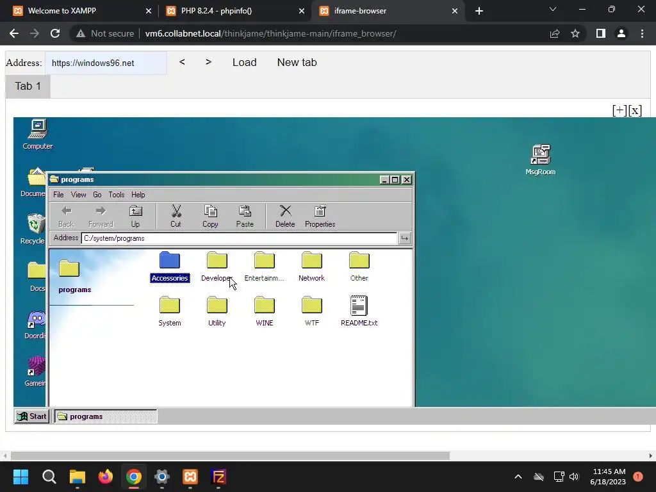Click the address bar Go arrow
Viewport: 656px width, 492px height.
(x=405, y=238)
